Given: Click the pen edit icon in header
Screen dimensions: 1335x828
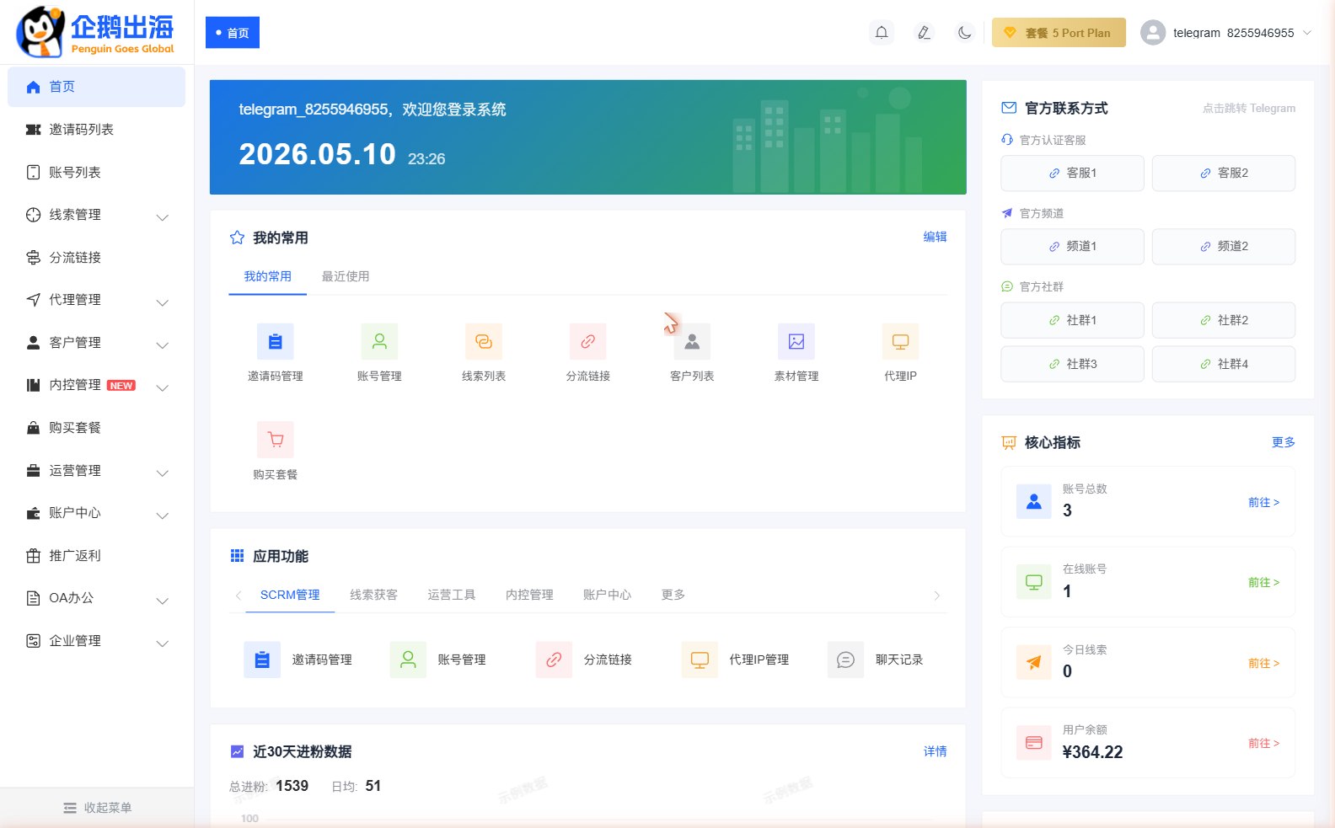Looking at the screenshot, I should coord(924,33).
